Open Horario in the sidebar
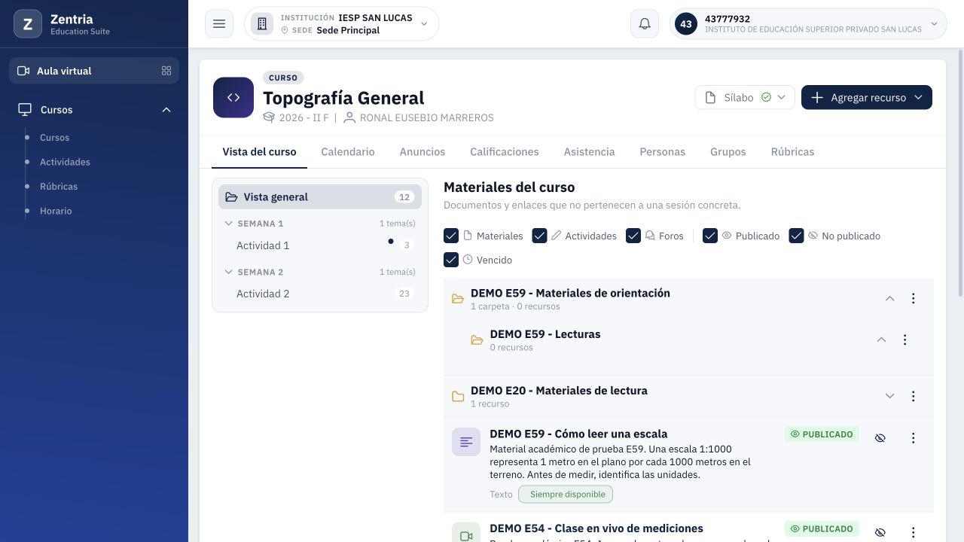Screen dimensions: 964x542 click(56, 211)
